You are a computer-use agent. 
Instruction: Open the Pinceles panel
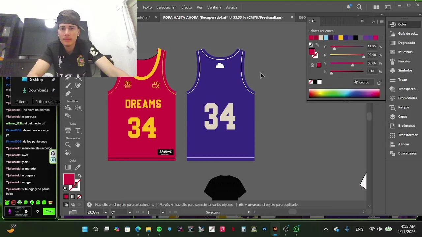404,61
